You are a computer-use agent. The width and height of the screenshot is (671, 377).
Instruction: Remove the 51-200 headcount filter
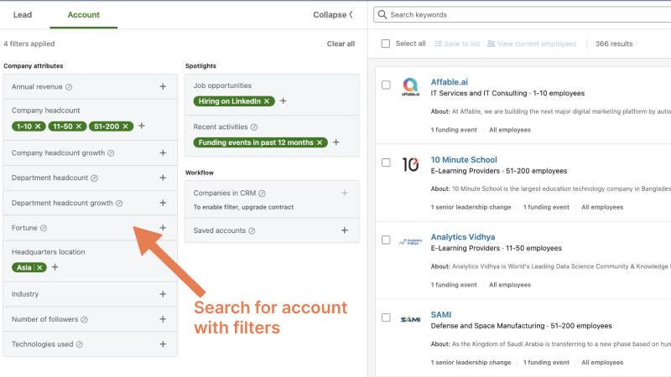click(125, 127)
